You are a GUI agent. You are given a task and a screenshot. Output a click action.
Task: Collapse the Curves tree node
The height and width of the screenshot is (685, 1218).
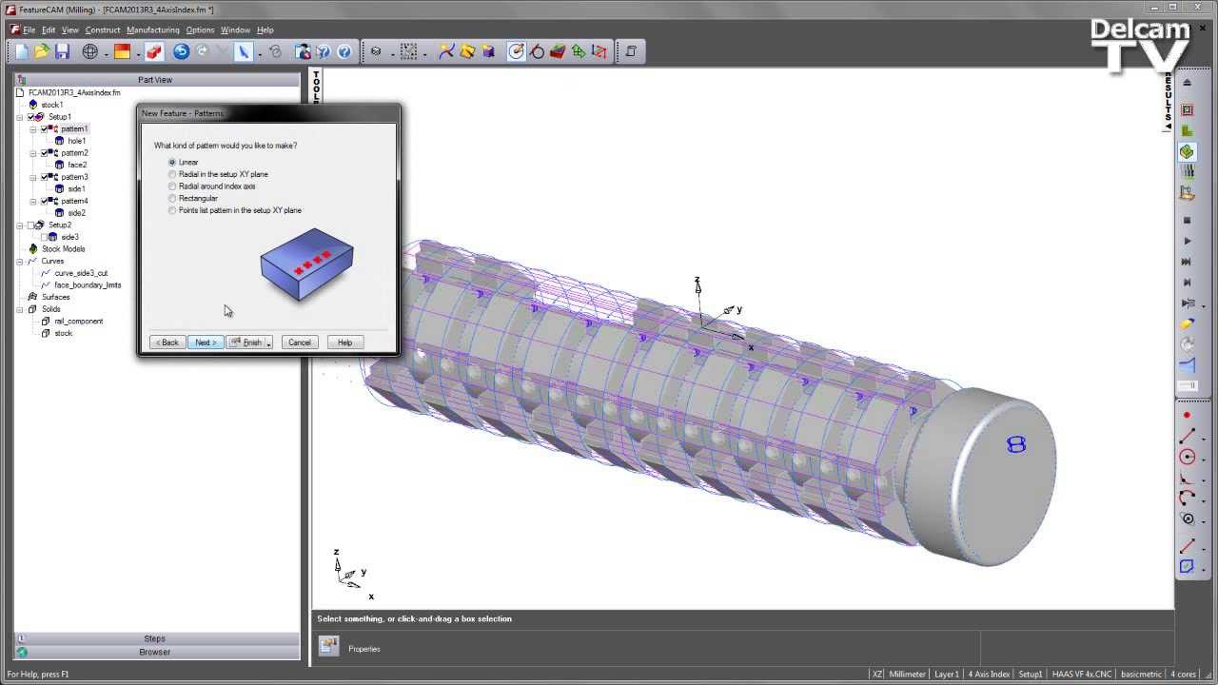[20, 261]
